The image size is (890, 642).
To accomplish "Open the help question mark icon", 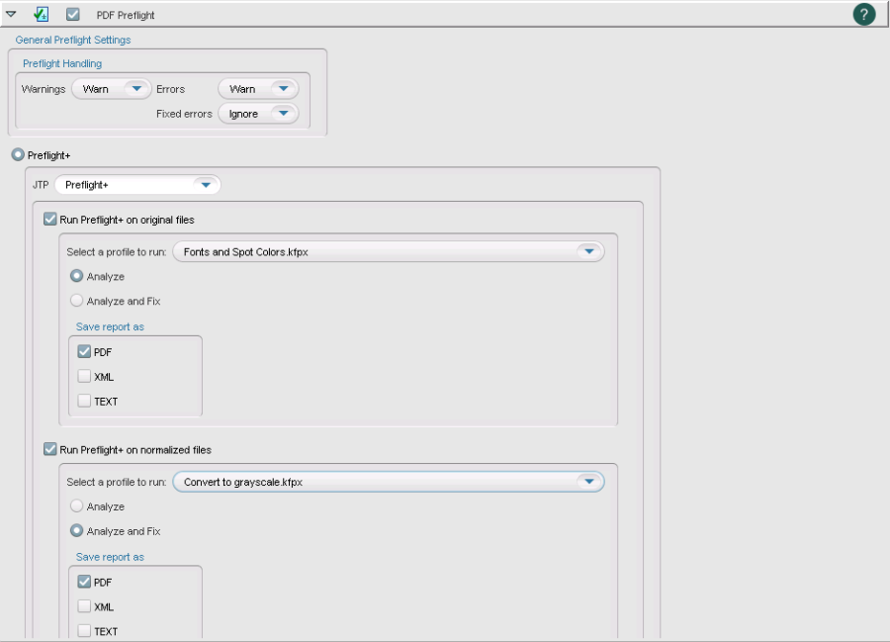I will coord(864,14).
